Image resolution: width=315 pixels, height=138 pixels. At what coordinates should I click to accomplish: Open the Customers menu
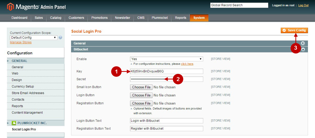[76, 18]
